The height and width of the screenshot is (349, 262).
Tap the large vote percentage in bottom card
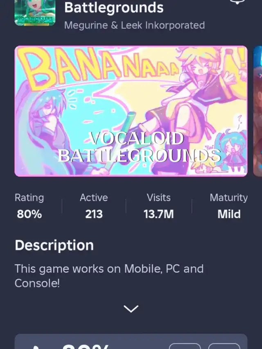click(86, 346)
